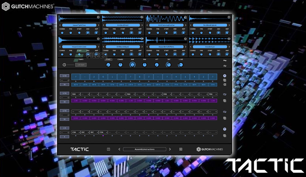The width and height of the screenshot is (306, 177).
Task: Click the 120 bpm tempo field
Action: pos(81,65)
